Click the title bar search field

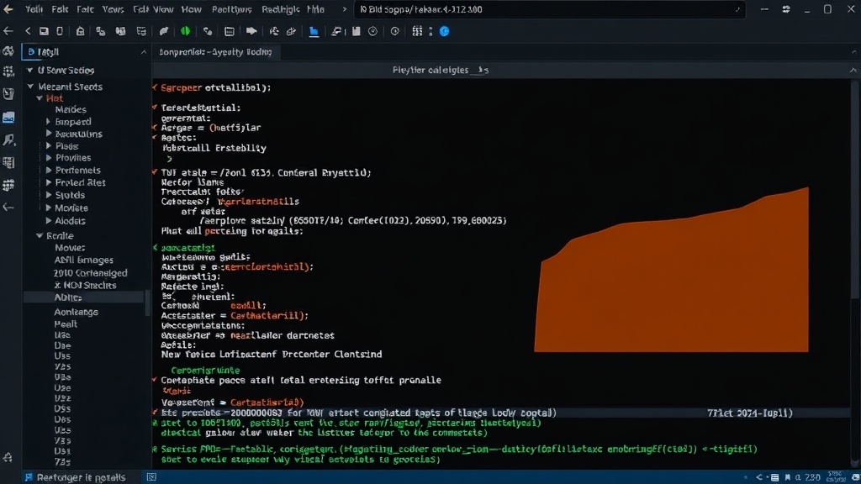pos(550,9)
